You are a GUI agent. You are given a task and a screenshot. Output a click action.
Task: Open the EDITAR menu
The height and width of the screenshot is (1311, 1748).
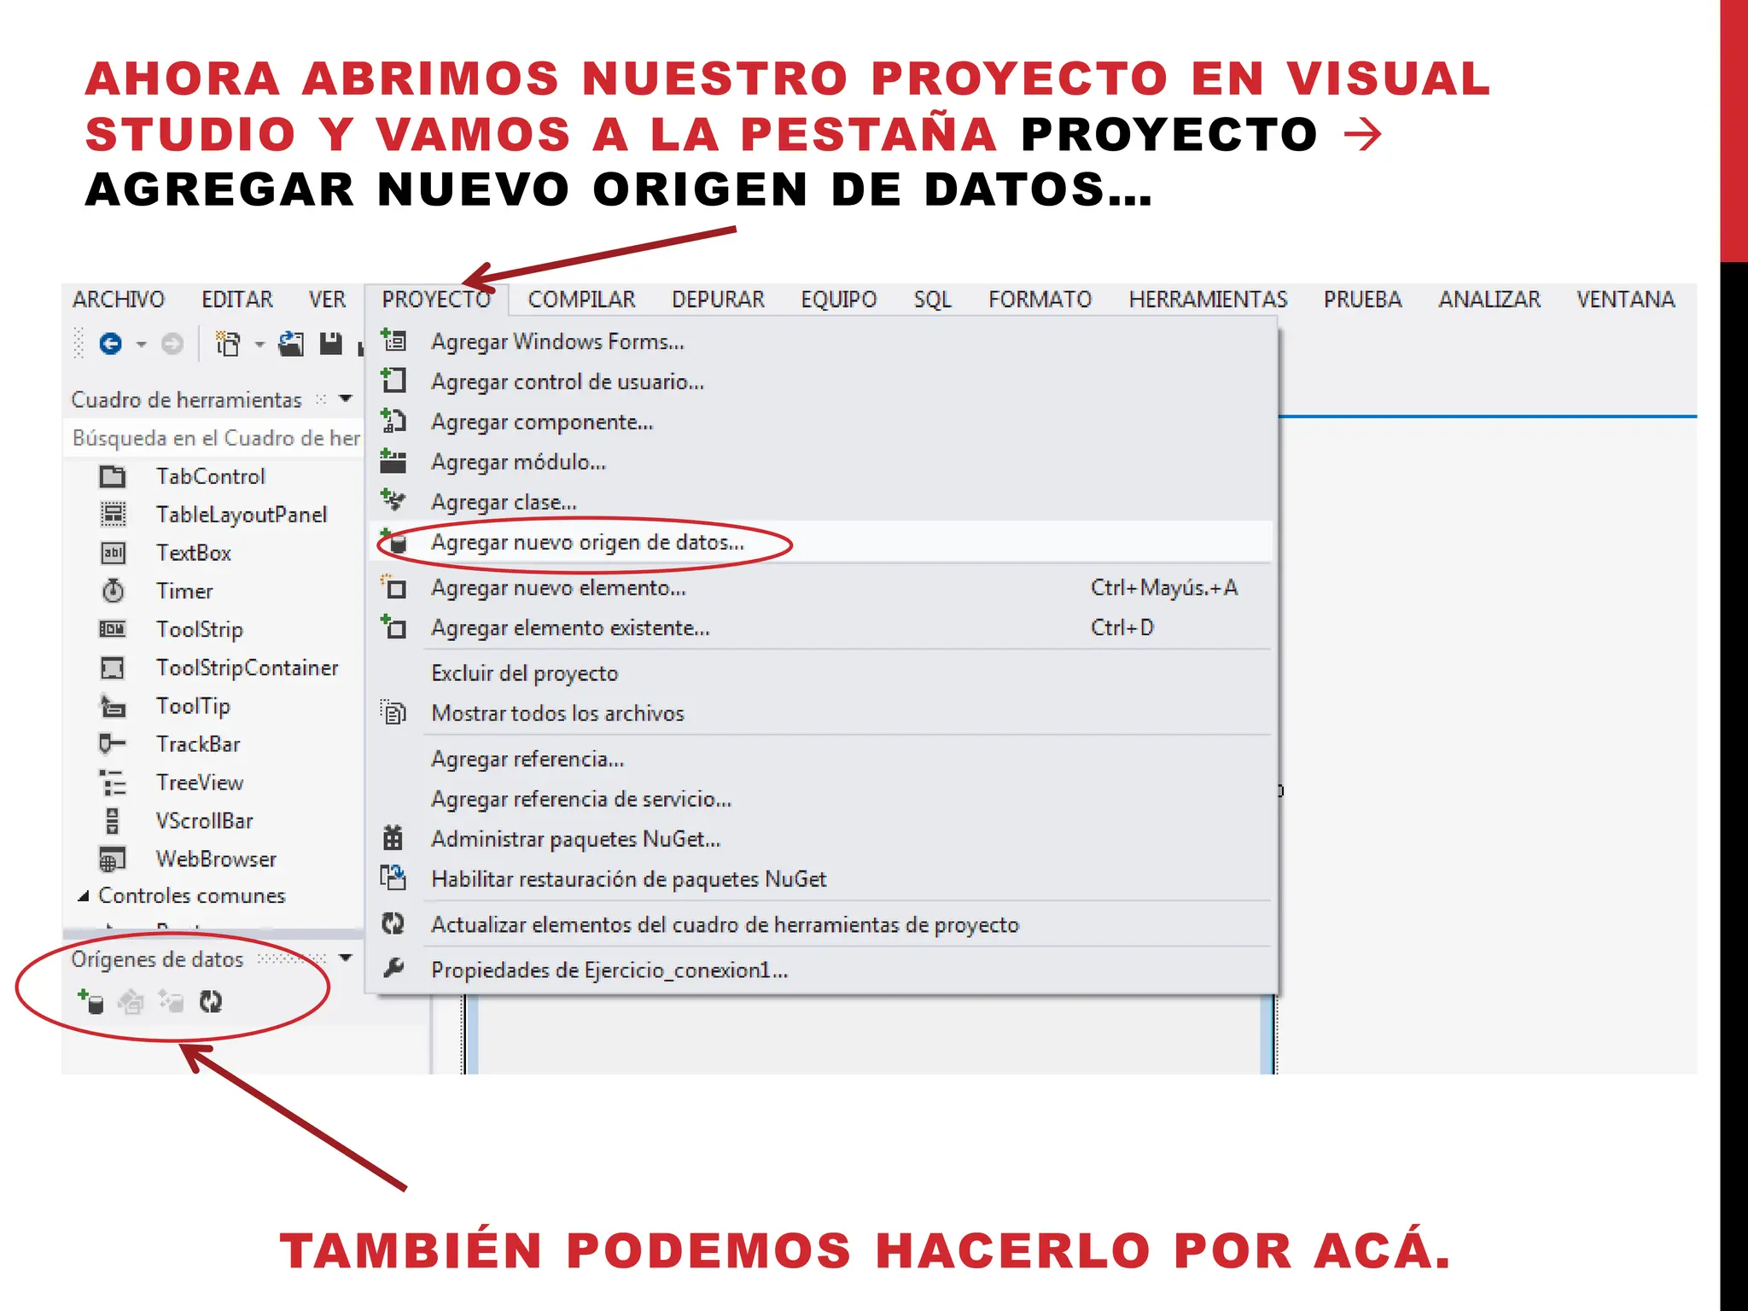pos(237,300)
